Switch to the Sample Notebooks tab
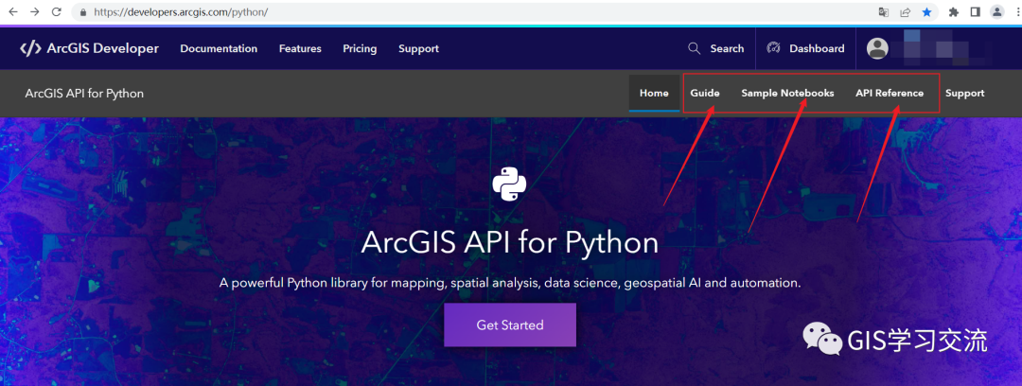Screen dimensions: 1022x386 click(787, 94)
